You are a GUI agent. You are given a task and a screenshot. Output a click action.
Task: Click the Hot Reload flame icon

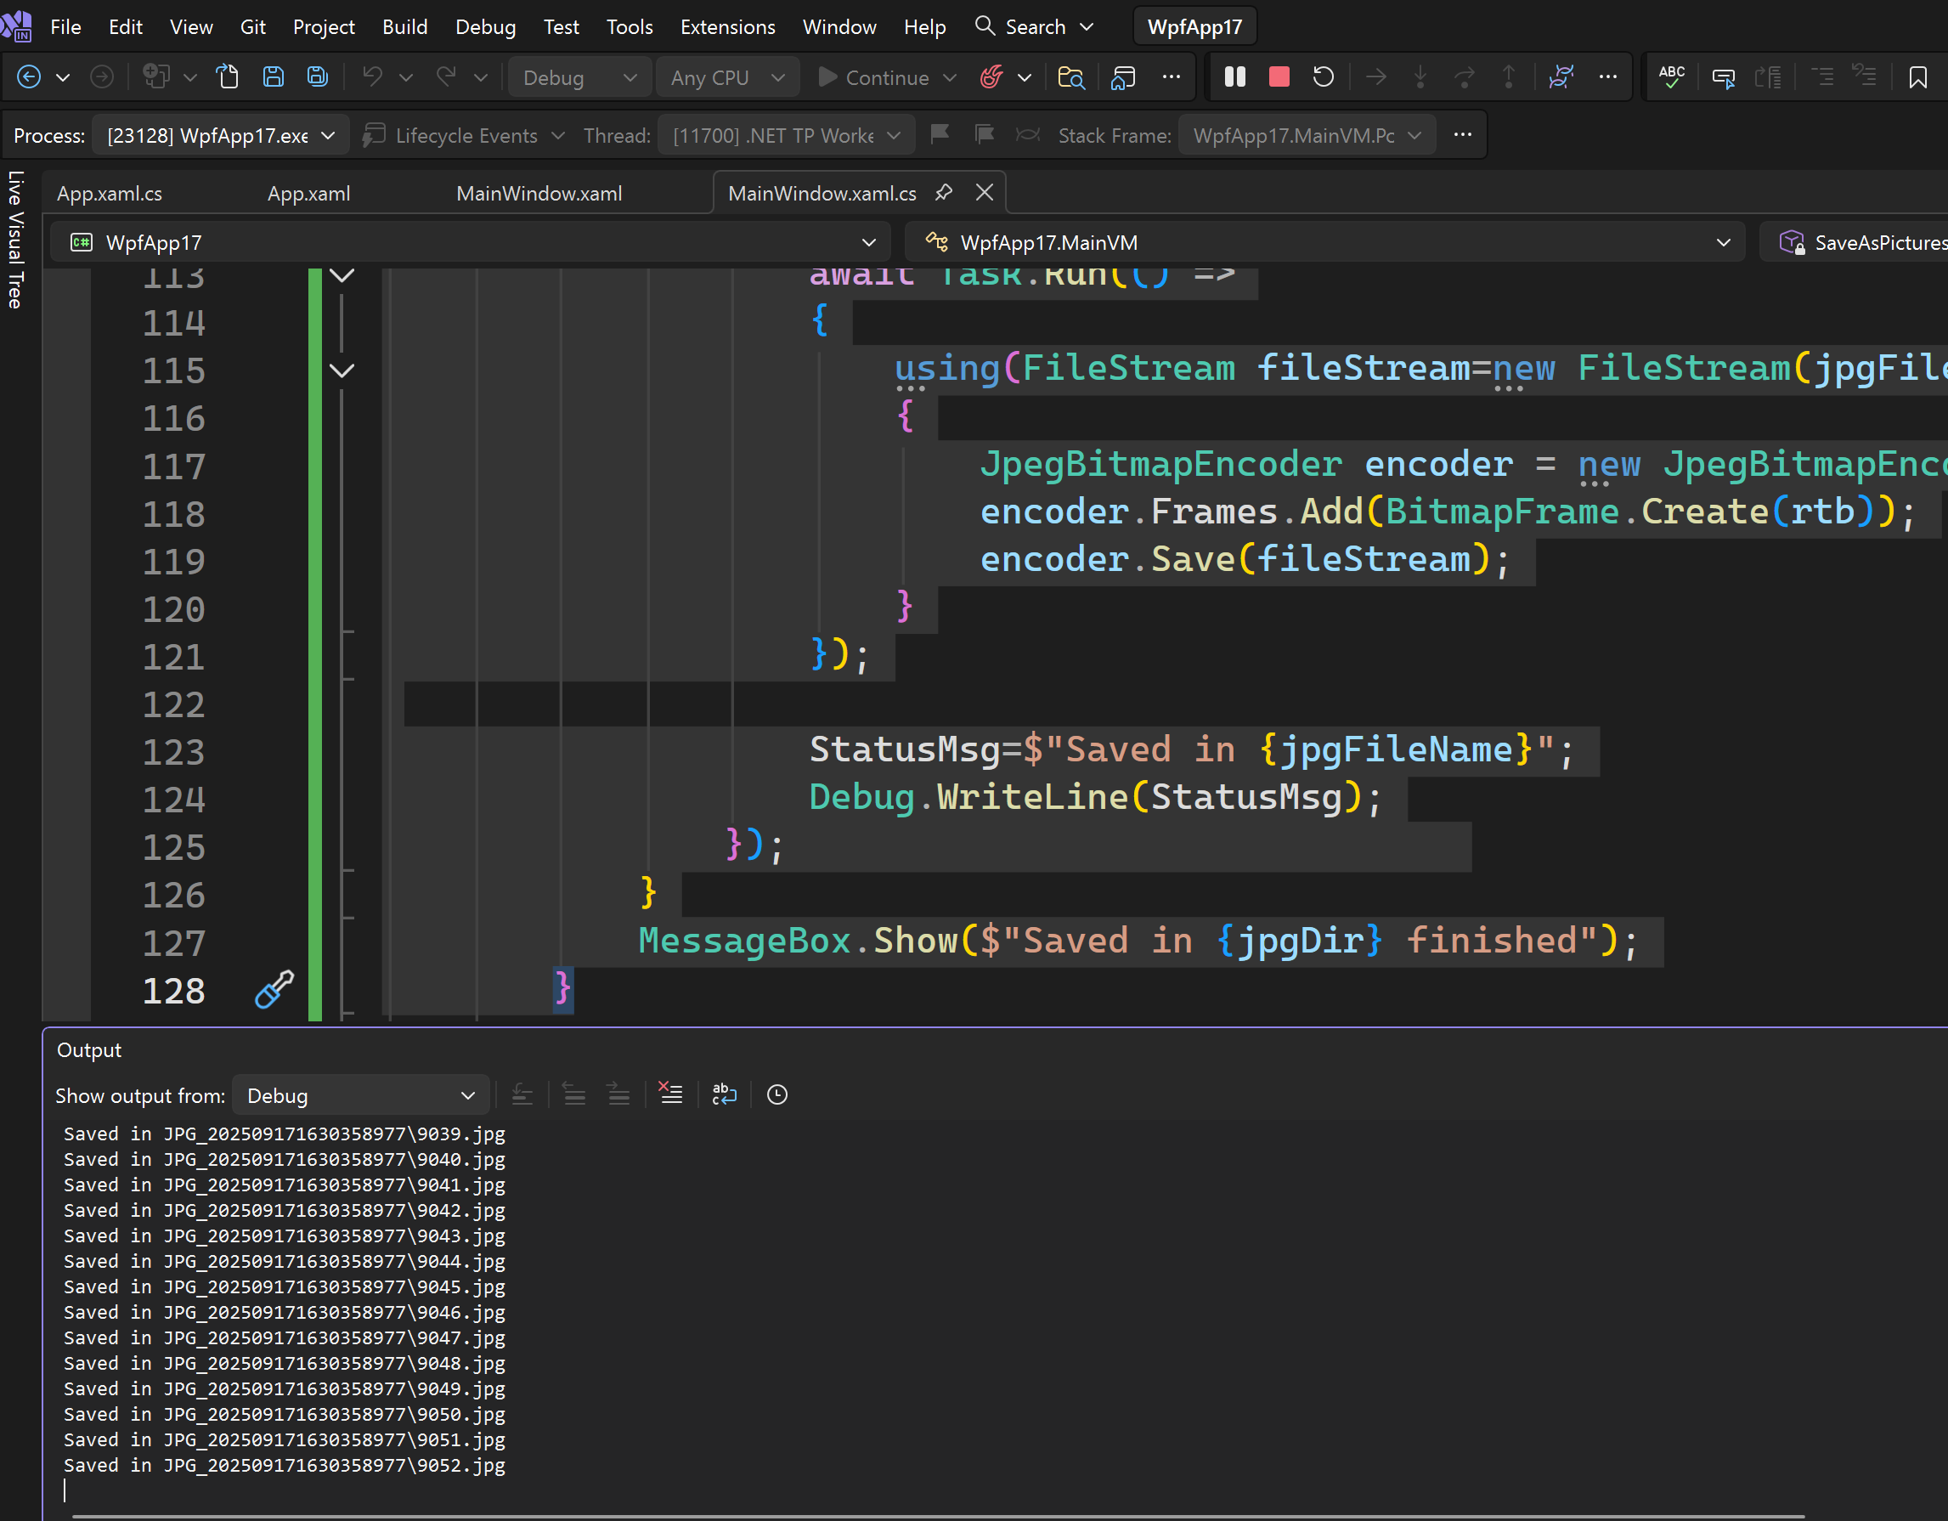coord(991,77)
